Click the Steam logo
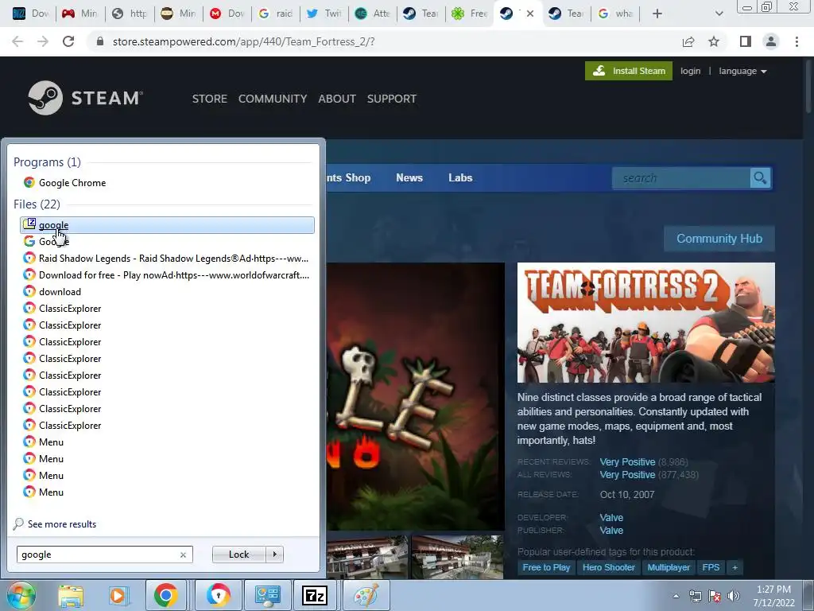 click(x=86, y=98)
